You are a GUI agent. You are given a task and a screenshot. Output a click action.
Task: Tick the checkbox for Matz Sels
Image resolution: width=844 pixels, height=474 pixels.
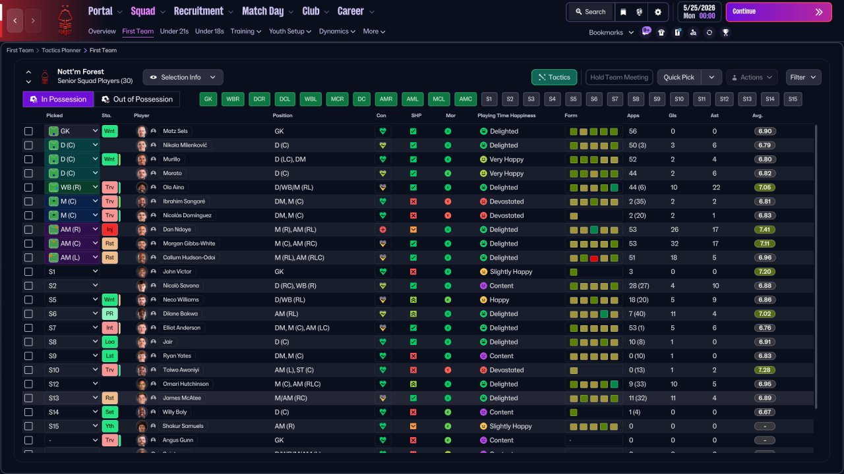28,131
